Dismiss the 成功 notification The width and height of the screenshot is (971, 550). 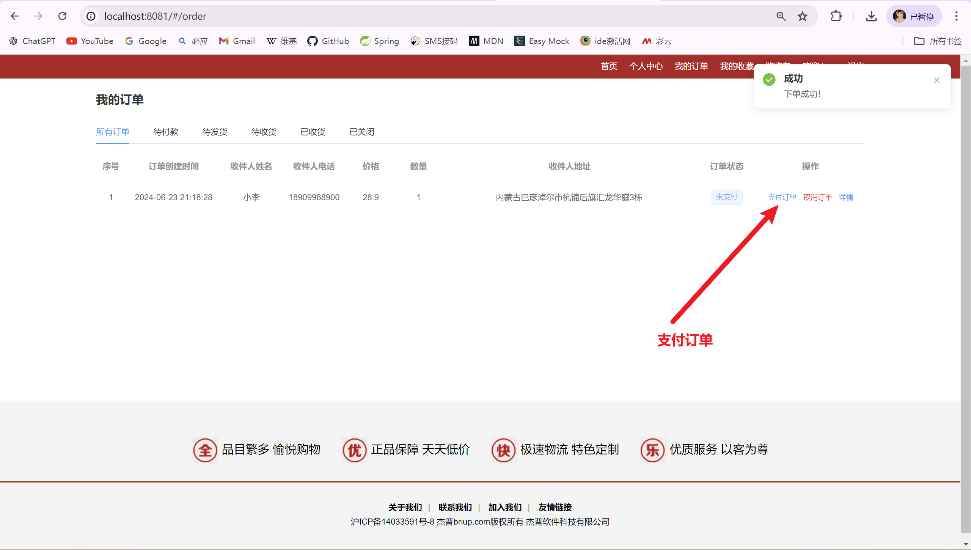(x=936, y=80)
